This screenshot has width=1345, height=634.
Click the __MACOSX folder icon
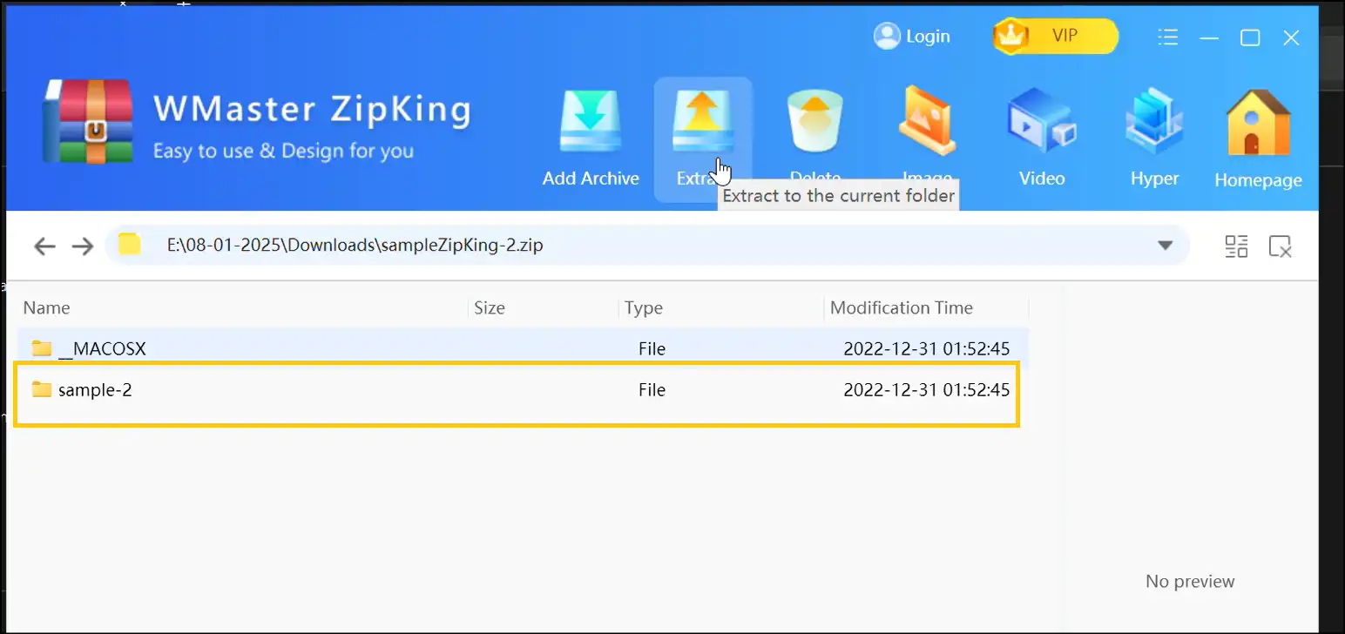tap(42, 348)
